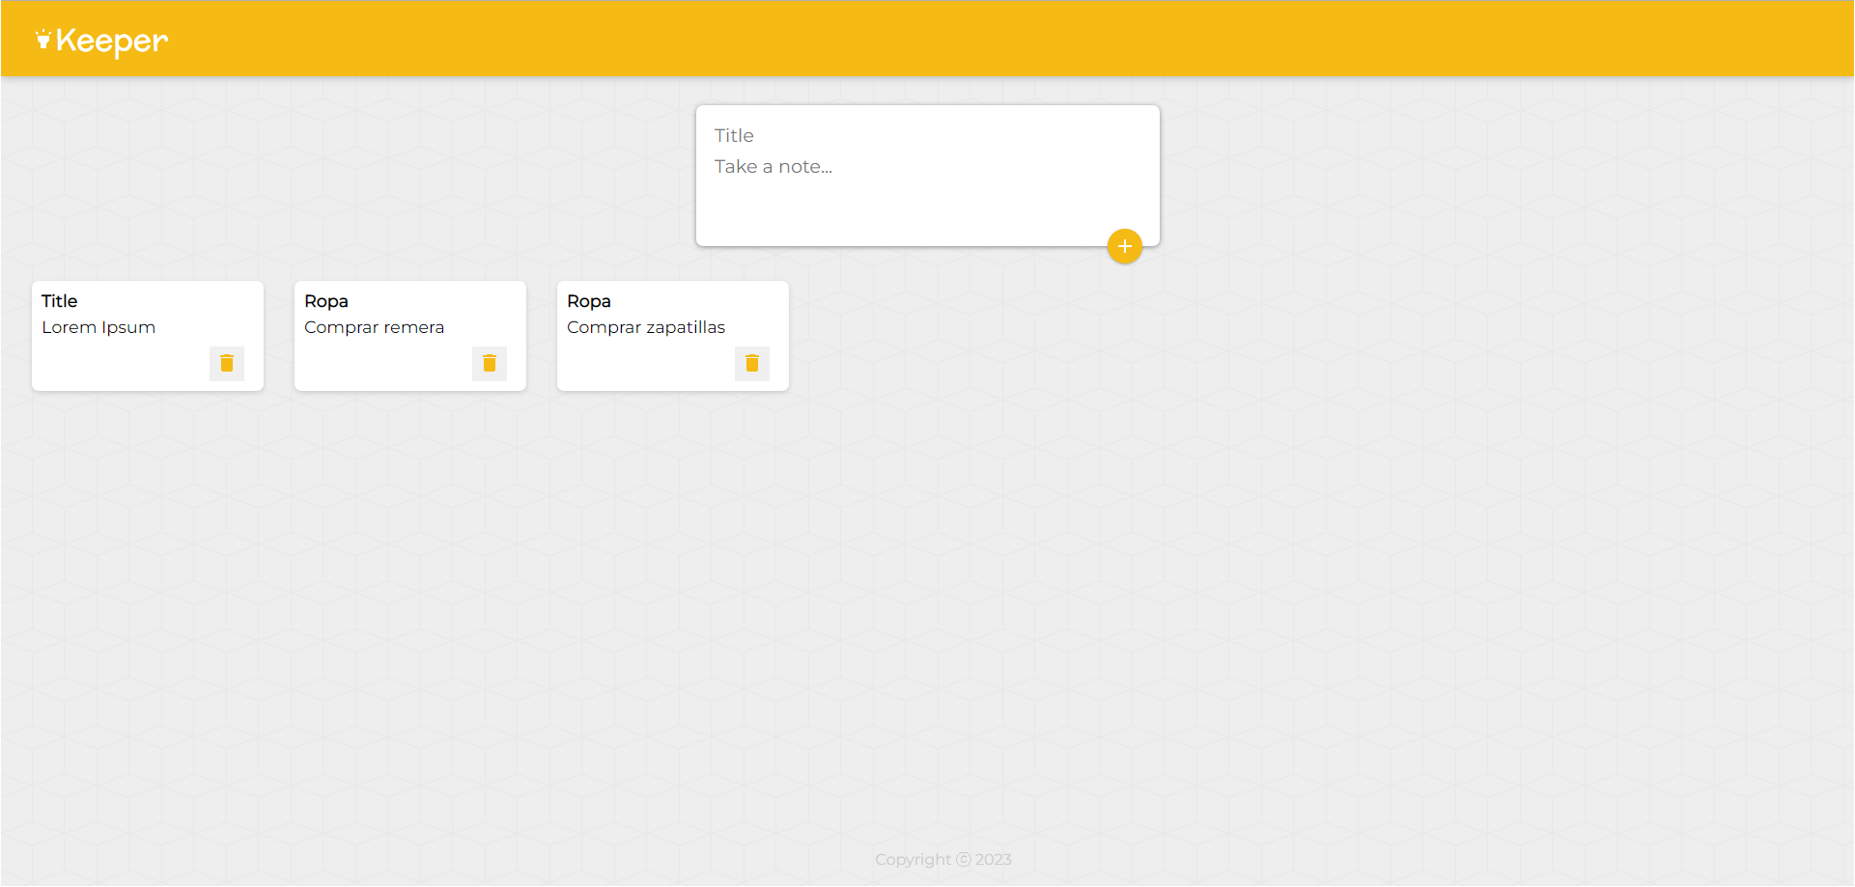Select the 'Title' heading of the first note
The height and width of the screenshot is (887, 1855).
point(60,301)
